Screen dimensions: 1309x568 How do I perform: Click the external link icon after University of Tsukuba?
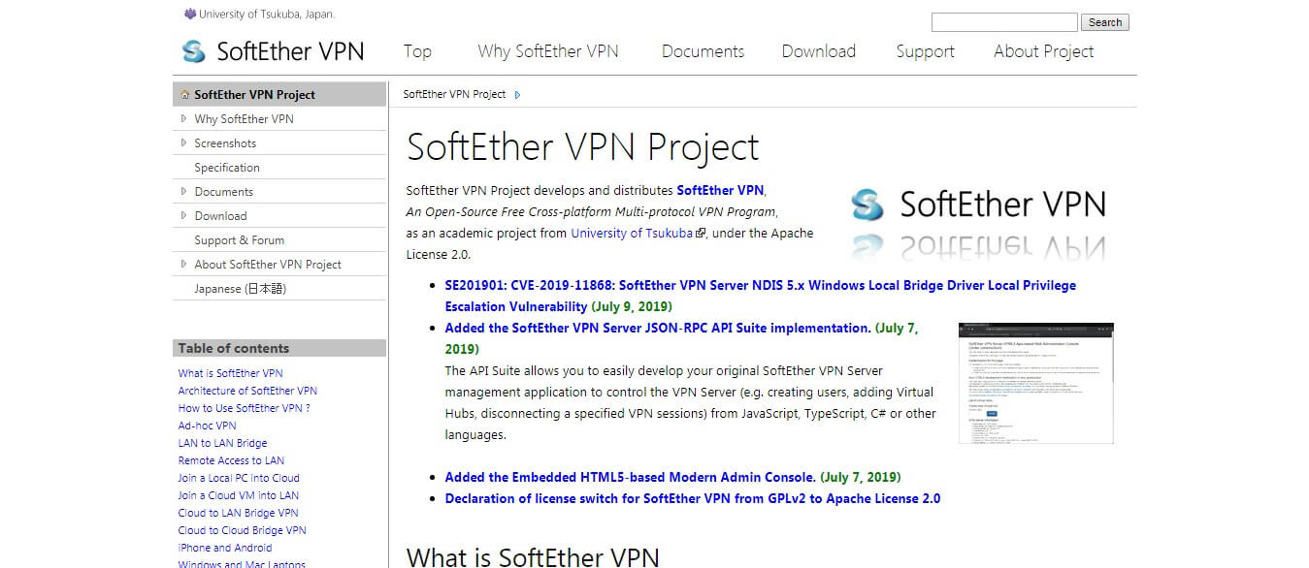[701, 234]
